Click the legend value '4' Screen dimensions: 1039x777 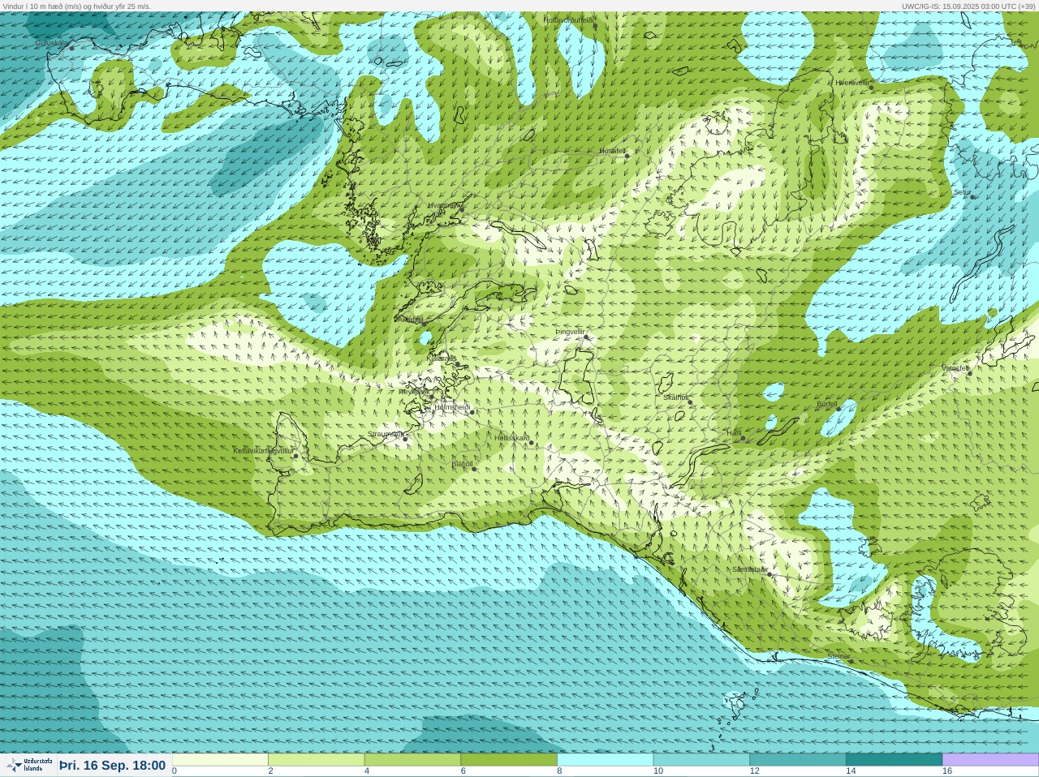click(367, 771)
